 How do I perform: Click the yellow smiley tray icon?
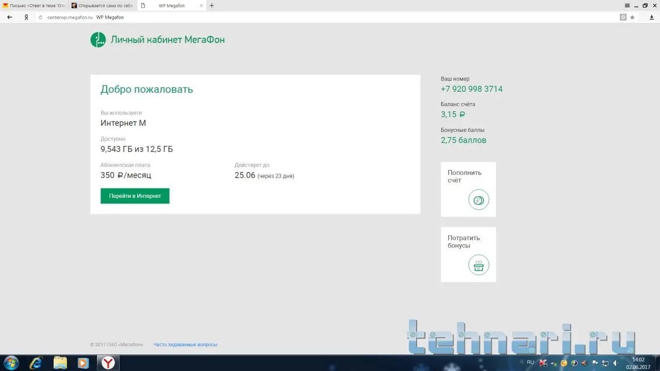[564, 363]
